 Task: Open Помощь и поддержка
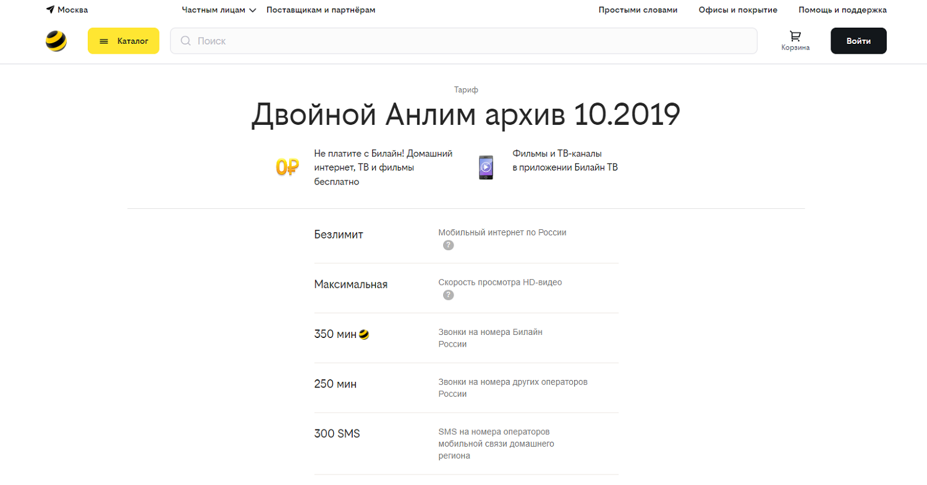pyautogui.click(x=842, y=10)
